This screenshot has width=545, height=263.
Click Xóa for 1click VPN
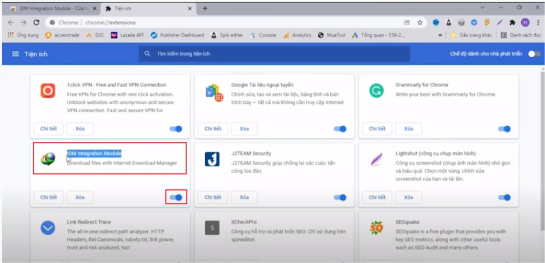(x=80, y=129)
